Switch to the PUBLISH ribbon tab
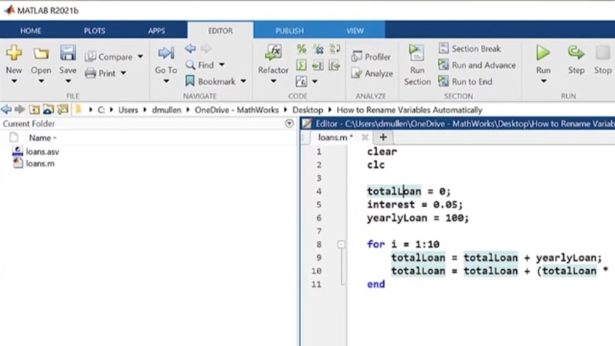The height and width of the screenshot is (346, 615). (289, 31)
